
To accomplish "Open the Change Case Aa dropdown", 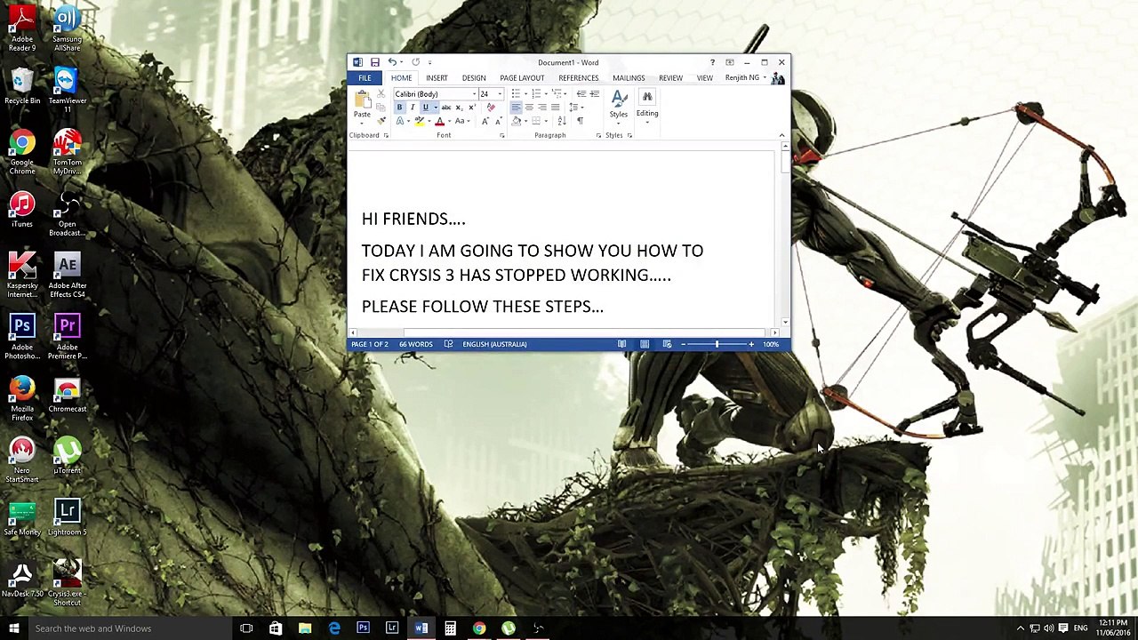I will (461, 121).
